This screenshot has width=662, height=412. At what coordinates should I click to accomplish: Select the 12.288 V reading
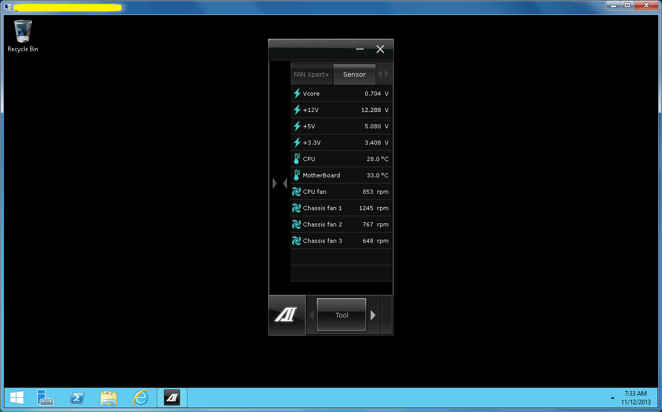coord(375,110)
